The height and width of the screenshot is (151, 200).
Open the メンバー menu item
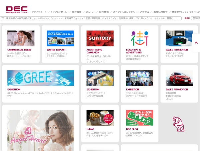coord(90,12)
